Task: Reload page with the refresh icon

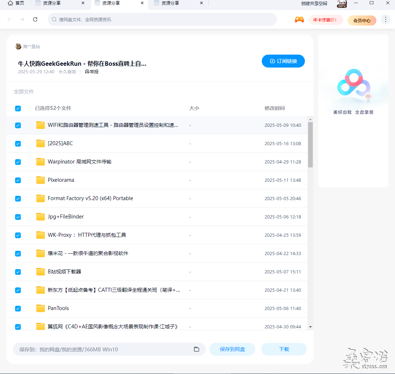Action: 35,19
